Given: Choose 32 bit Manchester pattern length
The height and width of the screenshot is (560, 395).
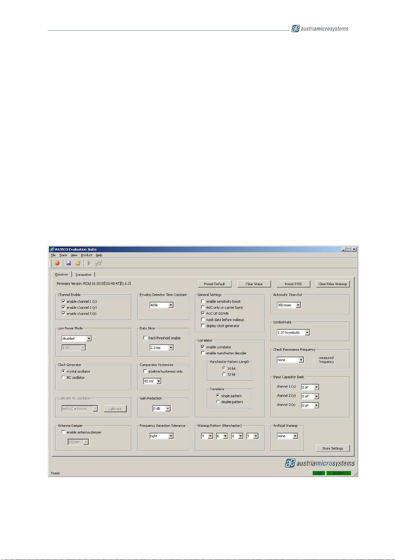Looking at the screenshot, I should [x=224, y=374].
